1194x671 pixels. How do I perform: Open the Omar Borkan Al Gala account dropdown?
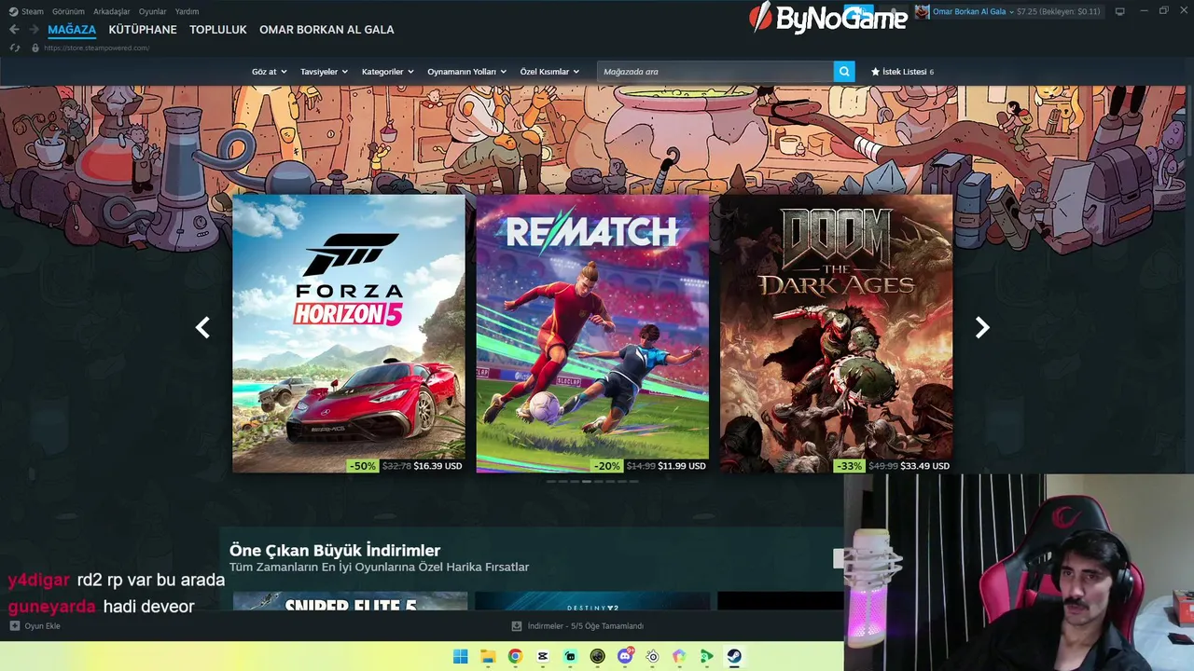974,11
